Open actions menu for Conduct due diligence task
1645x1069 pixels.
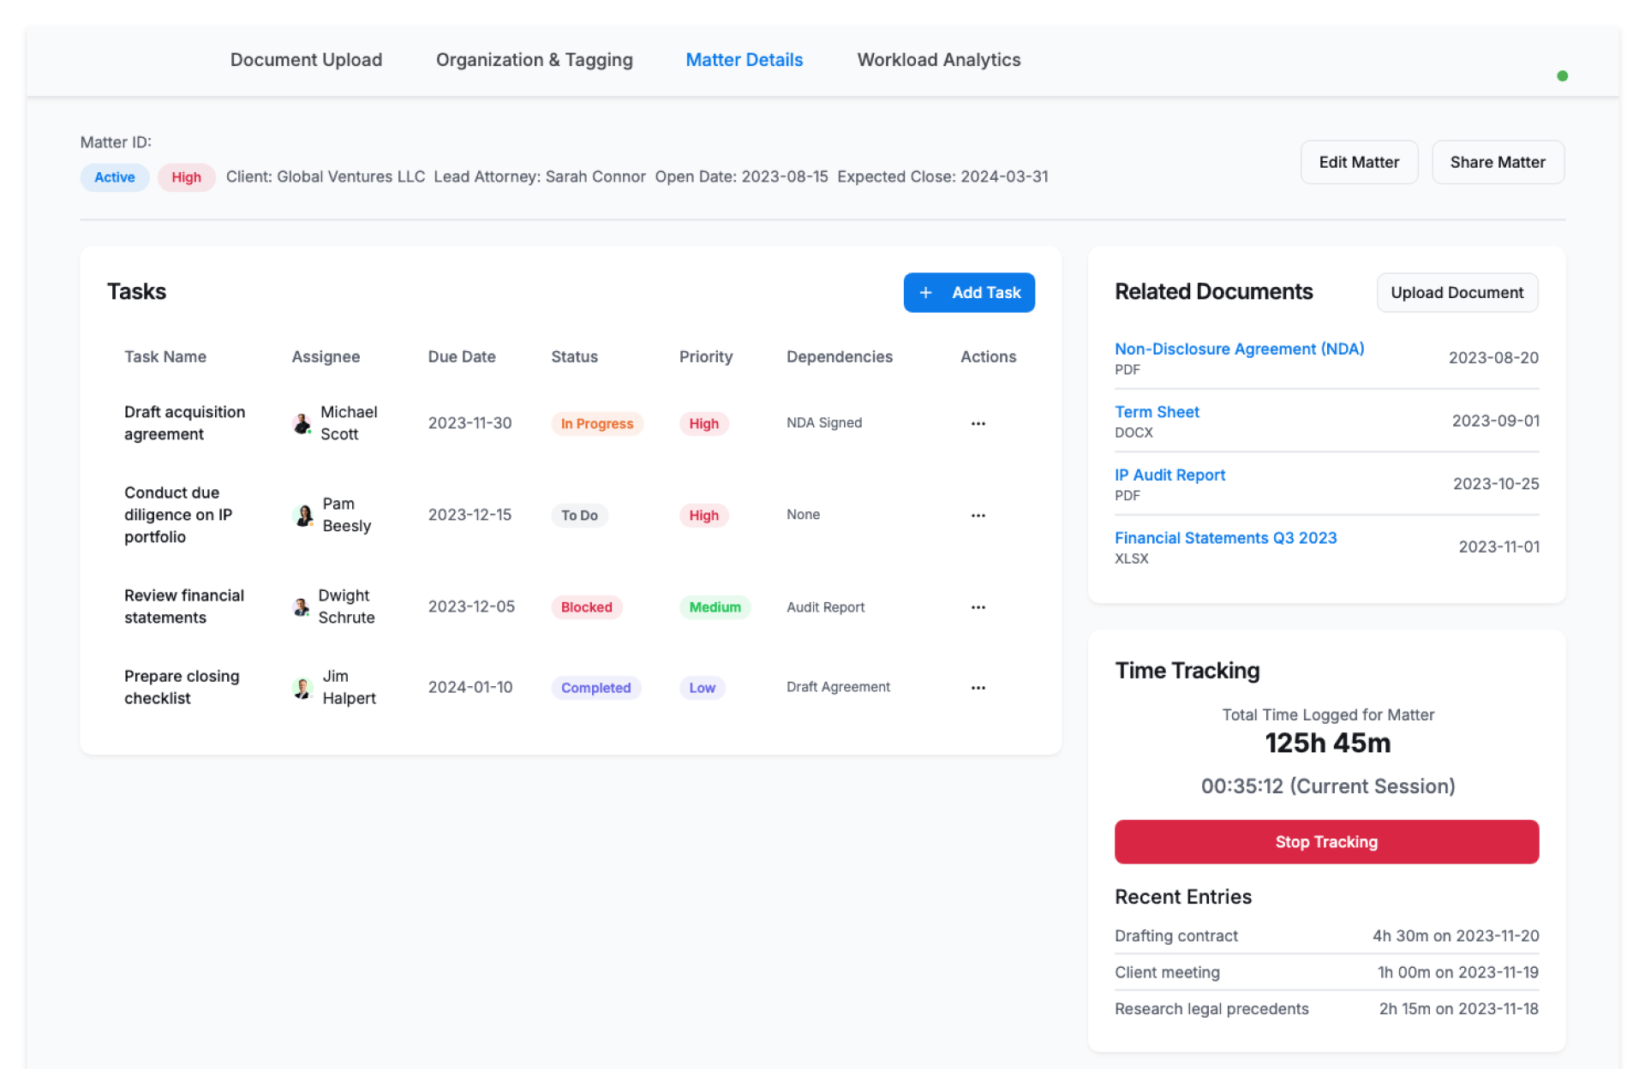(978, 515)
